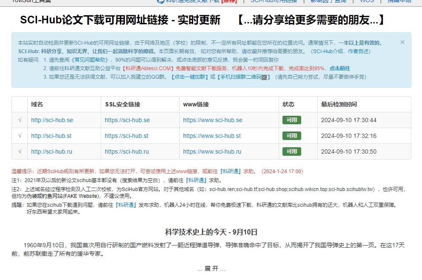Click the checkmark in sci-hub.se row
Image resolution: width=422 pixels, height=280 pixels.
20,120
